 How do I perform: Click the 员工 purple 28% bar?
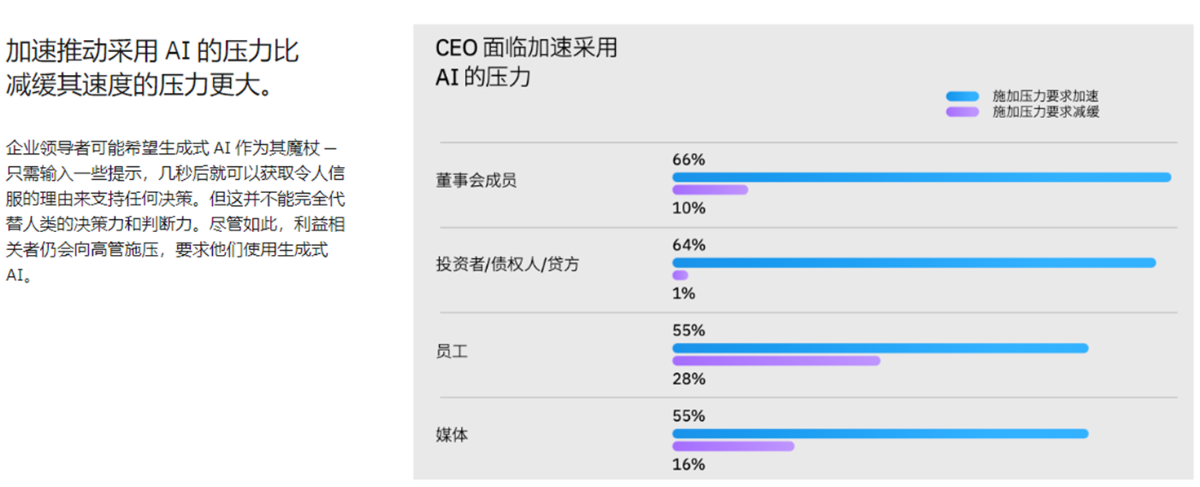(776, 360)
